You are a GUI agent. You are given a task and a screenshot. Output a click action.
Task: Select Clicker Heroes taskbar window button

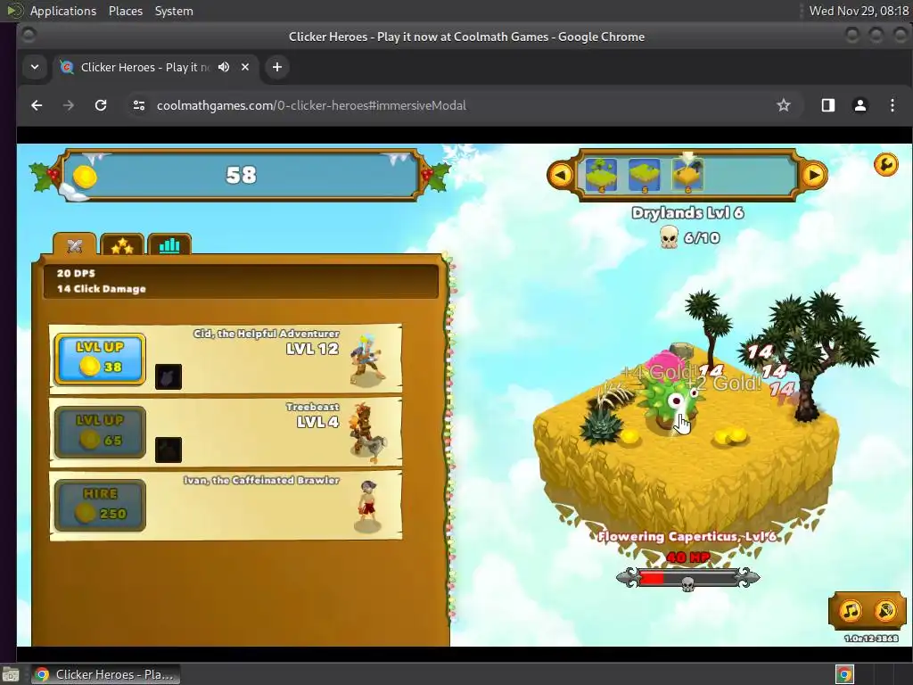(105, 674)
